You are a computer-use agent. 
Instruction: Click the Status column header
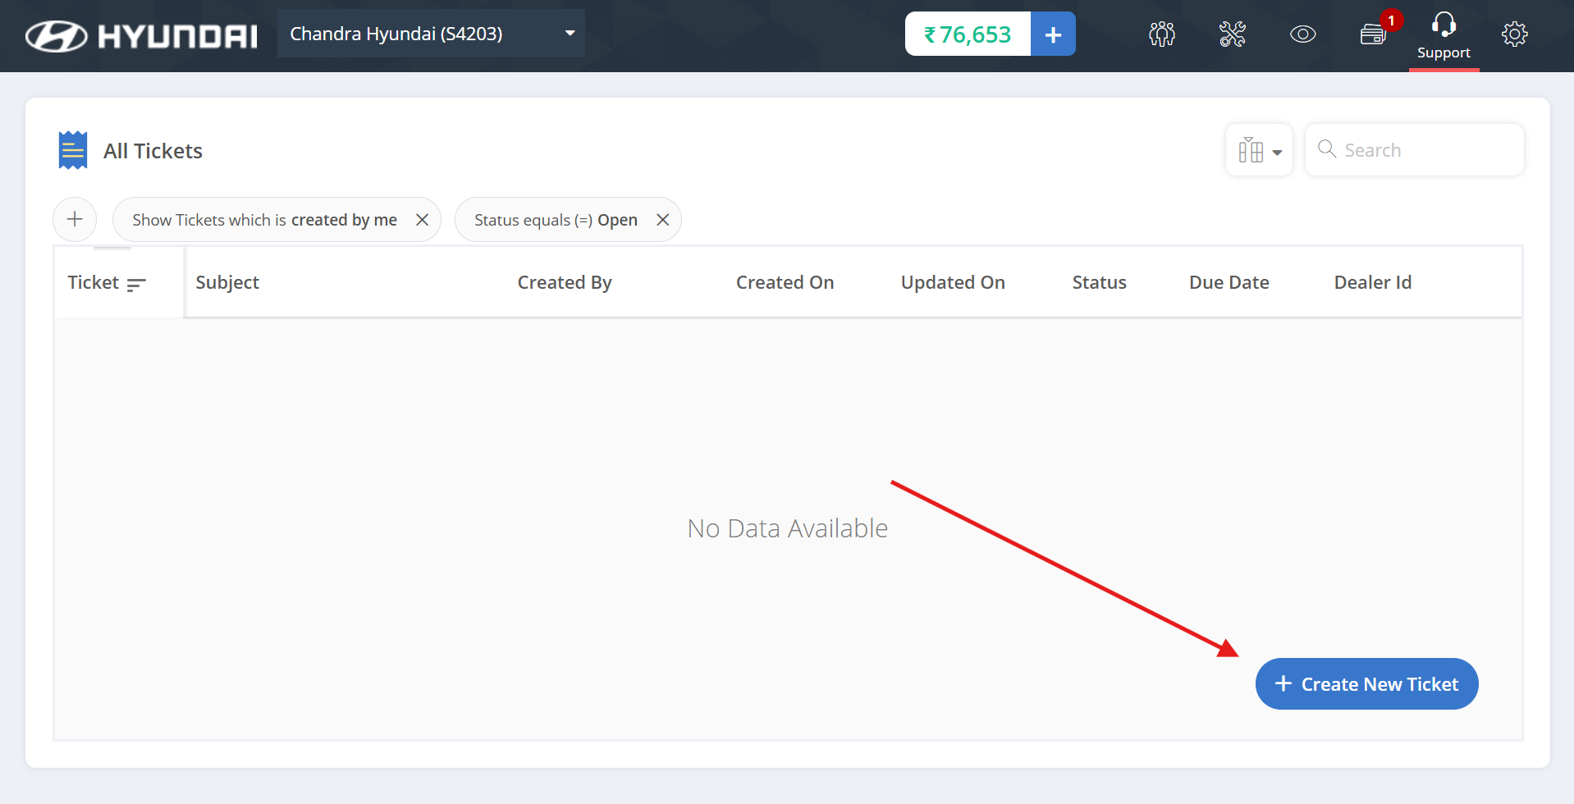tap(1099, 283)
